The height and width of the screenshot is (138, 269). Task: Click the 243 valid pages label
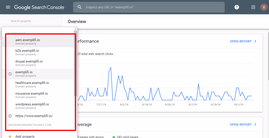coord(127,137)
